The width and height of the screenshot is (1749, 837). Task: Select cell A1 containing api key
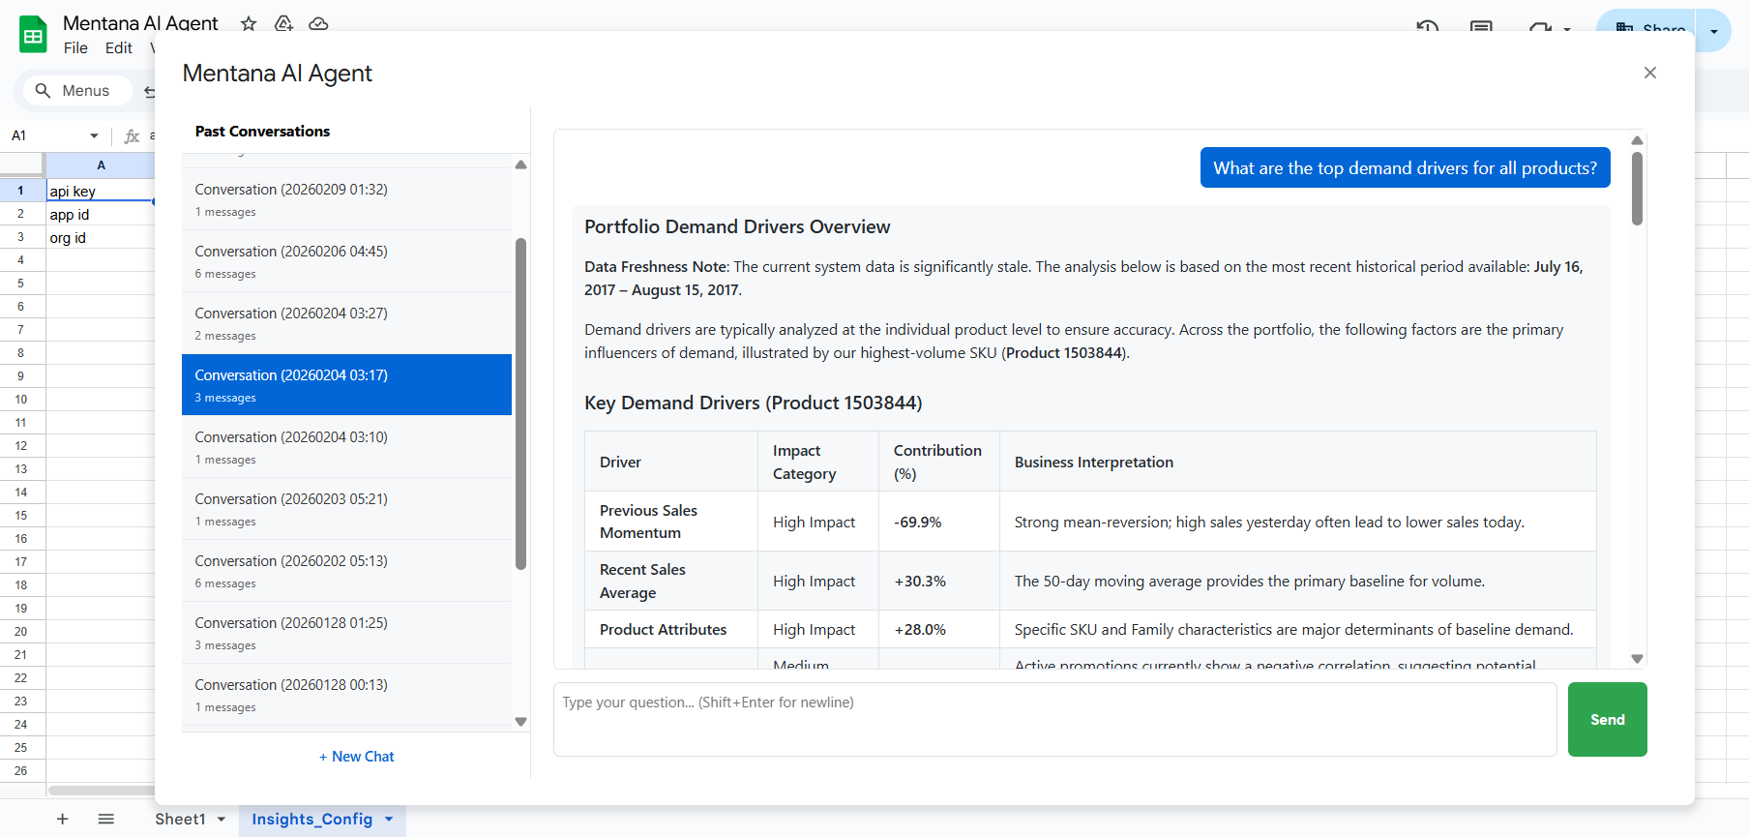[x=101, y=191]
